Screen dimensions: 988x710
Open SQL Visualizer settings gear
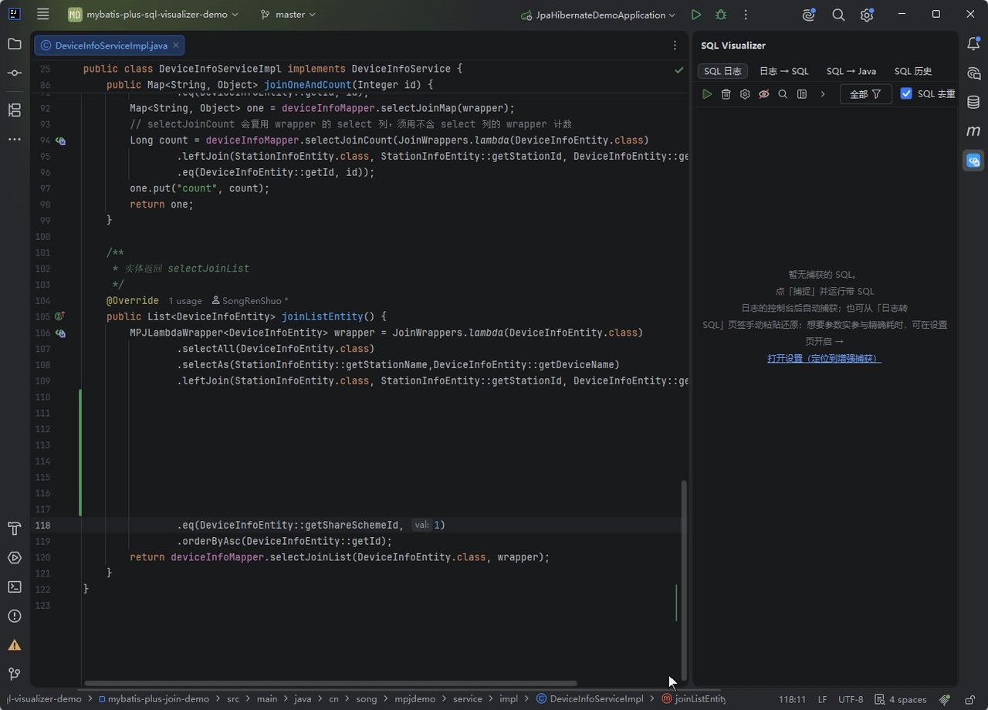pyautogui.click(x=745, y=94)
